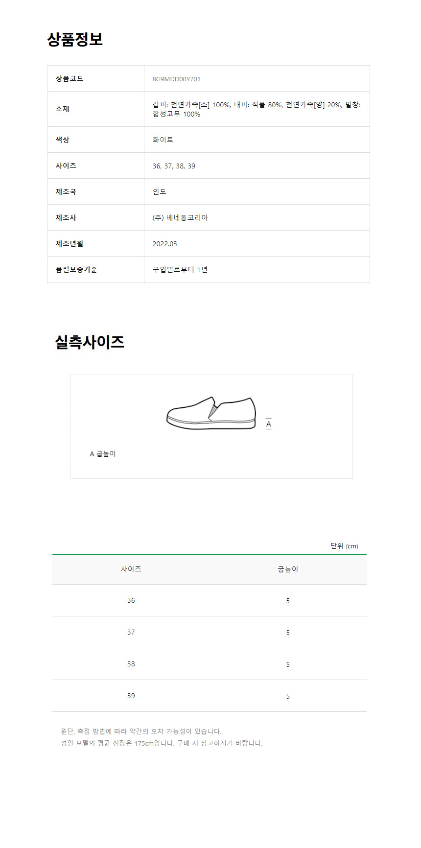Select size 36 row in table

tap(210, 600)
